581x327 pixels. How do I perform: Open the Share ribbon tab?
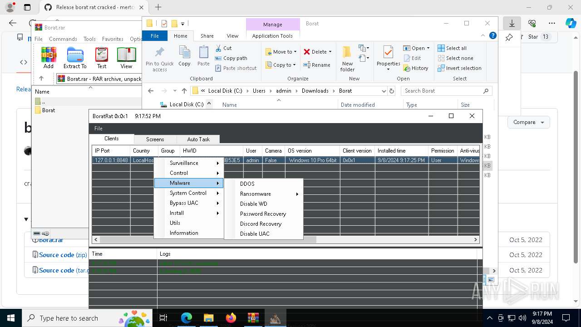coord(207,36)
